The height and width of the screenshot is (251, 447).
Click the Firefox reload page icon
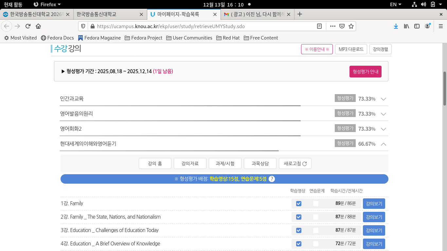(x=28, y=26)
